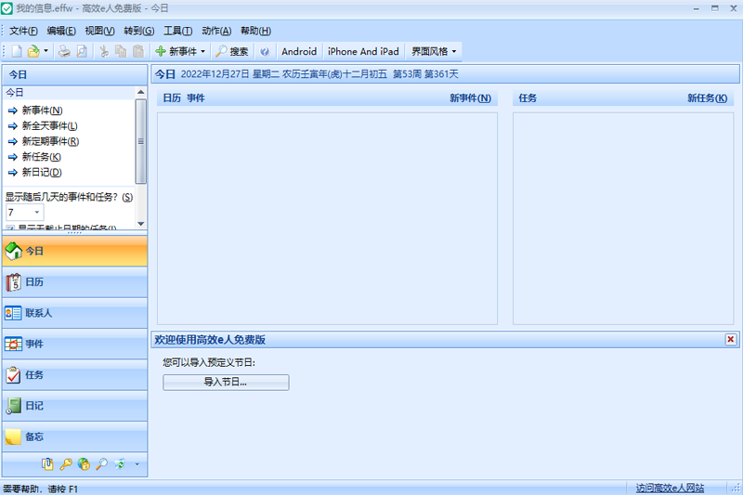Click the blue help question mark icon
Image resolution: width=743 pixels, height=495 pixels.
(x=265, y=51)
